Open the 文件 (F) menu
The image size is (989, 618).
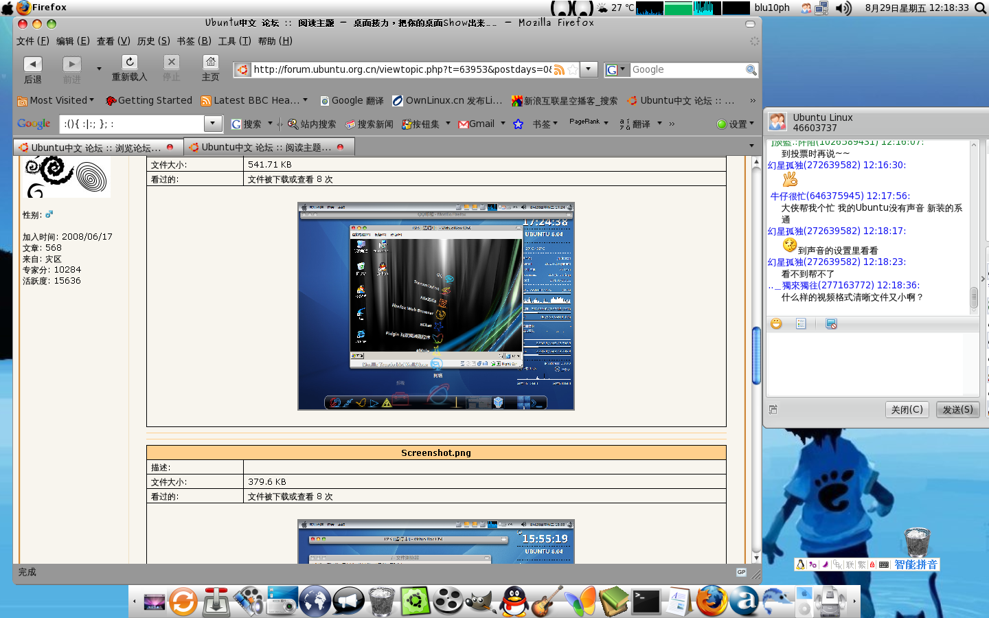[32, 41]
